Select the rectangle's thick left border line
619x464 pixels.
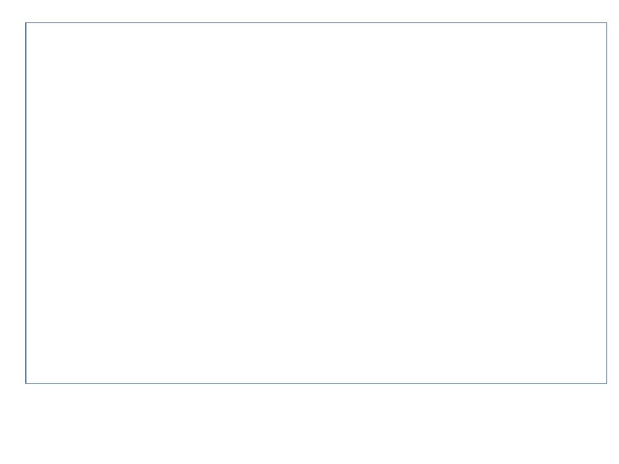[x=26, y=203]
